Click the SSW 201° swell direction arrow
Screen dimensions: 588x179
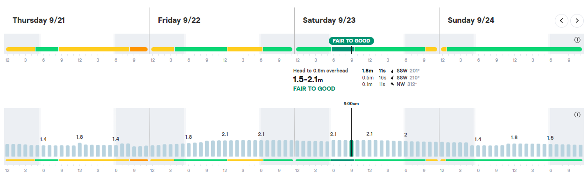click(392, 71)
